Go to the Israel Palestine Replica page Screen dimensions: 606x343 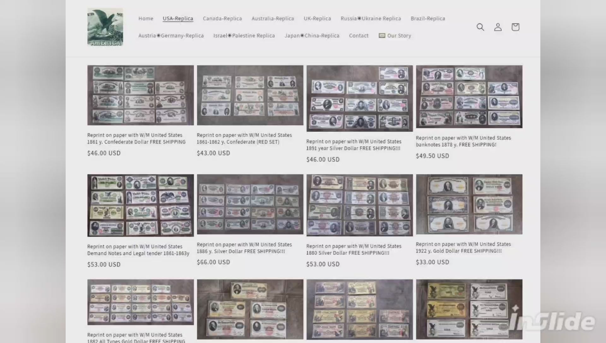coord(244,36)
